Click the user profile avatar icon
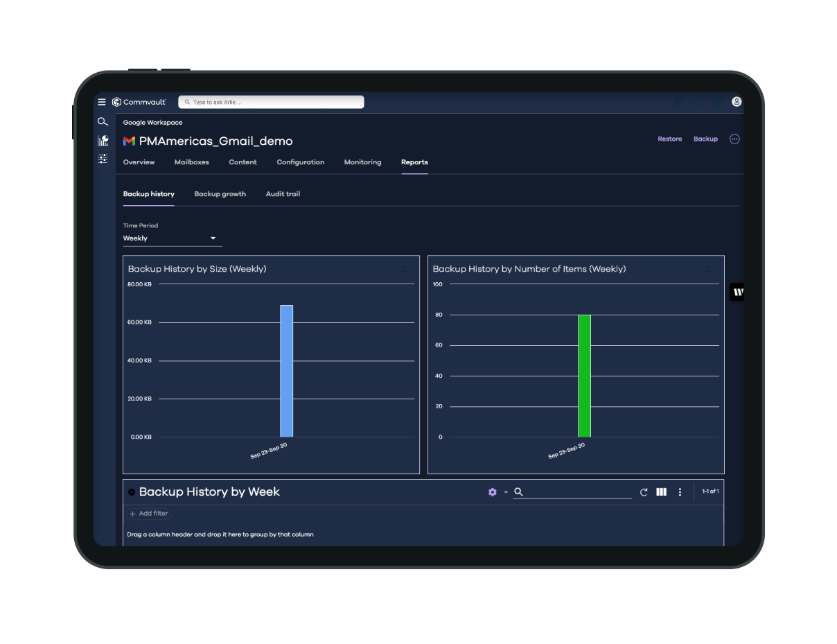The width and height of the screenshot is (837, 644). click(737, 102)
